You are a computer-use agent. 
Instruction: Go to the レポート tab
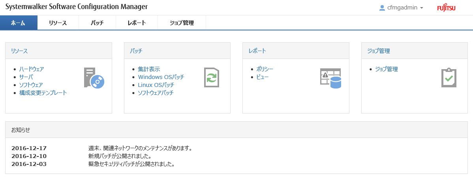point(137,23)
